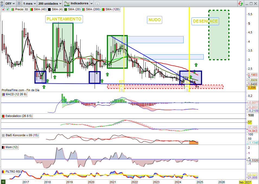The image size is (259, 184).
Task: Click the green up-arrow panel icon
Action: point(8,9)
